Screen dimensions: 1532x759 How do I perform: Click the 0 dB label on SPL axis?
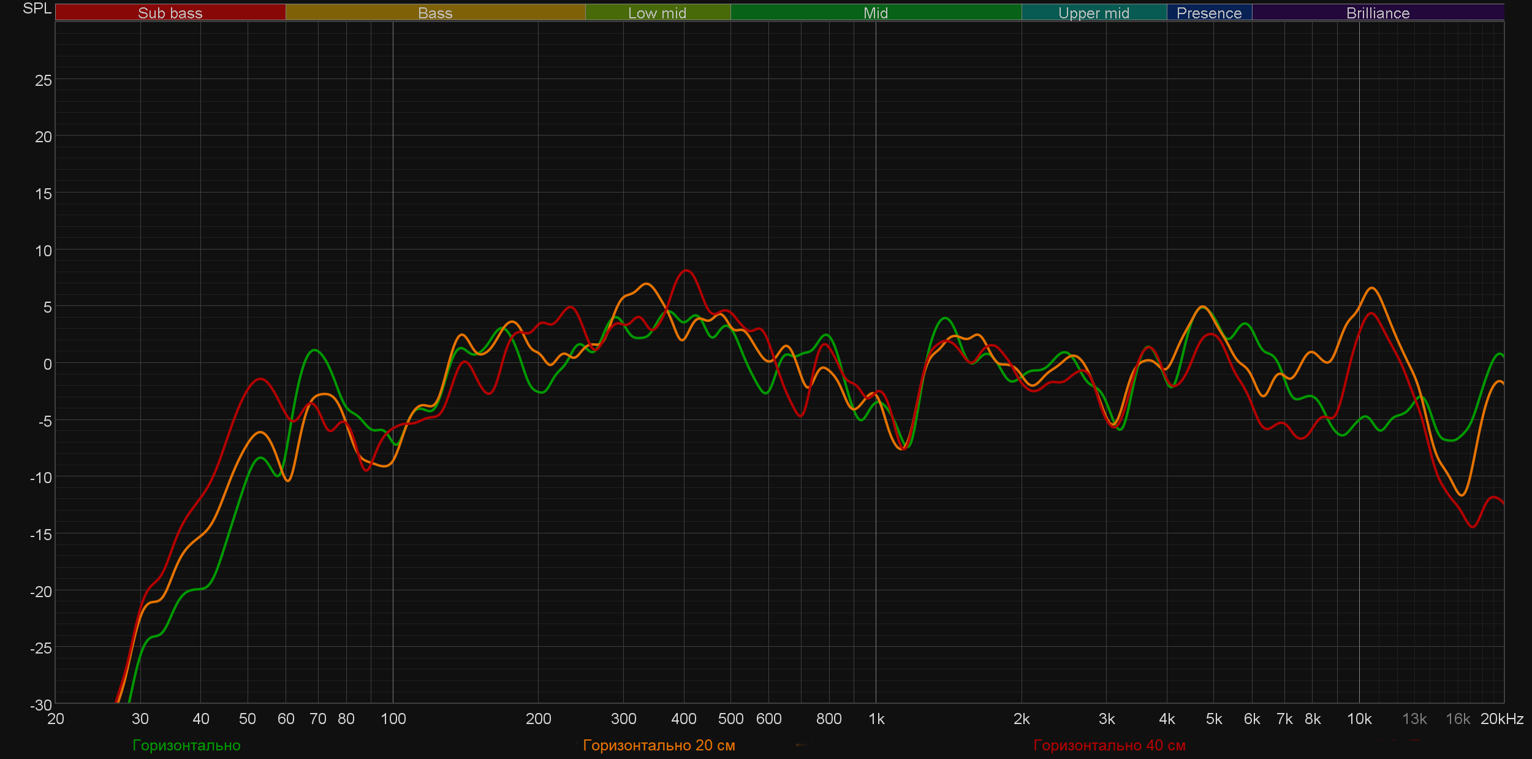[x=47, y=365]
